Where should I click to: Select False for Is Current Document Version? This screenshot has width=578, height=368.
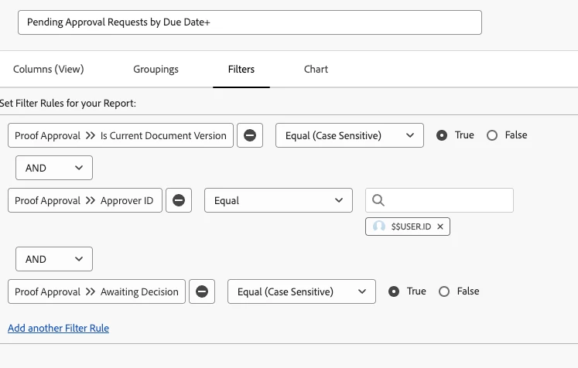click(492, 135)
